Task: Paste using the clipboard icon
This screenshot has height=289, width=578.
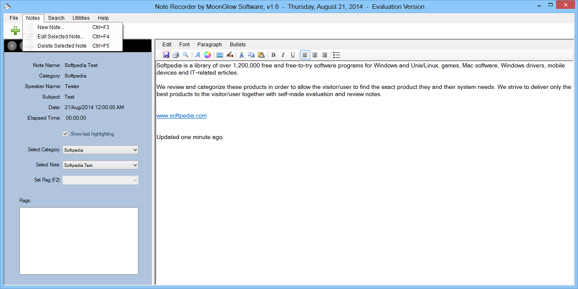Action: [x=261, y=55]
